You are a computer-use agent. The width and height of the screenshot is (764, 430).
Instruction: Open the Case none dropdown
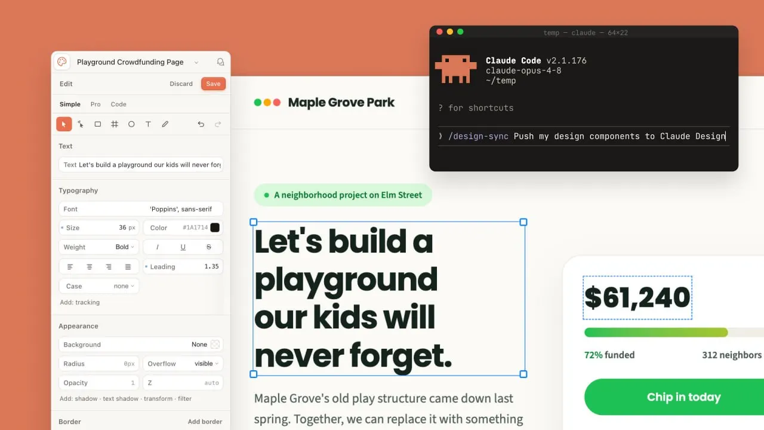[99, 286]
